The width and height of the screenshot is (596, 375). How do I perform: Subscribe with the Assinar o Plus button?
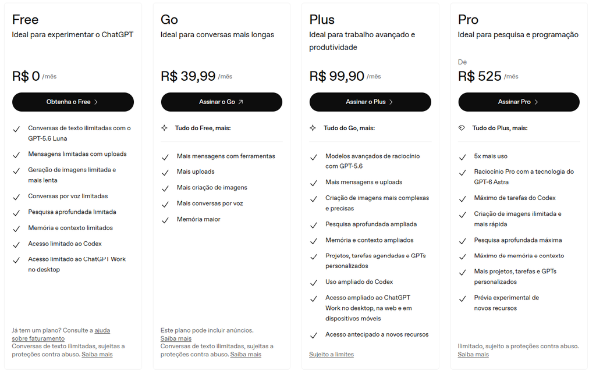[370, 102]
